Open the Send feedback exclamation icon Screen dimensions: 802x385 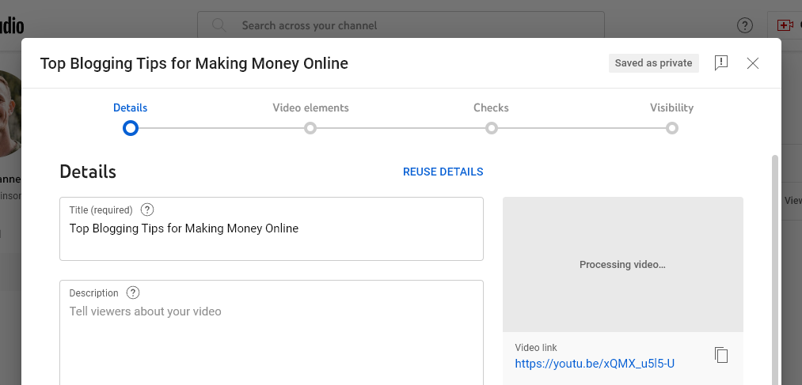[x=720, y=63]
